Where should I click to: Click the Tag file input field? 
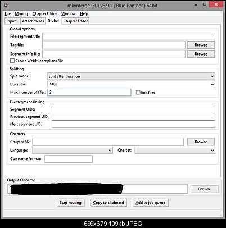(x=114, y=45)
